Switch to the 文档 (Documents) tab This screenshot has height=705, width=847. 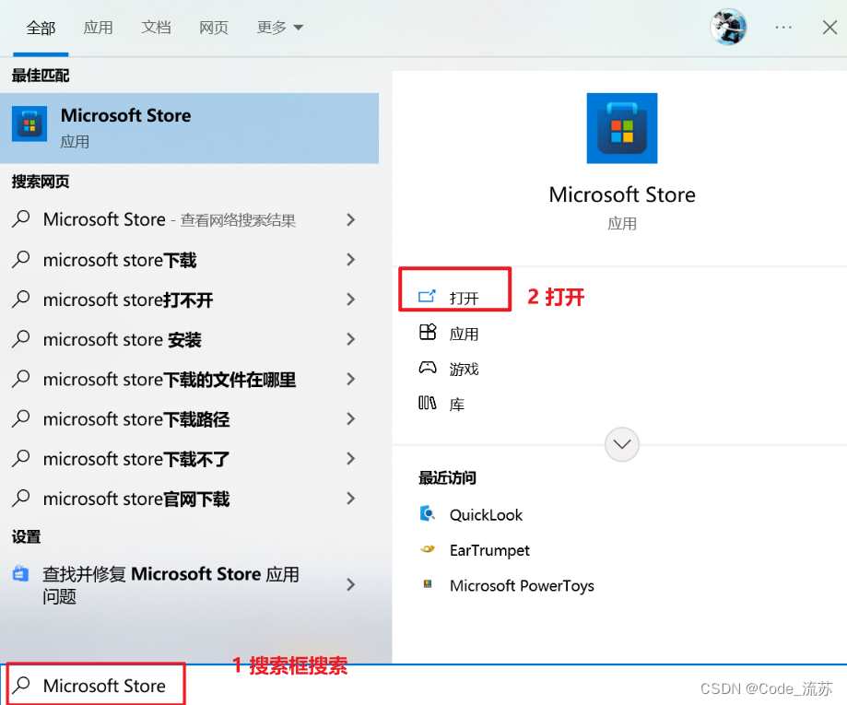point(156,27)
